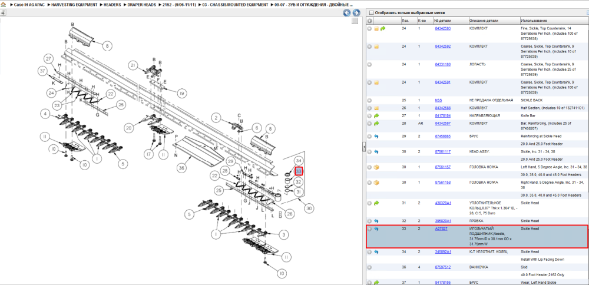Viewport: 589px width, 285px height.
Task: Go to the home page icon
Action: pyautogui.click(x=2, y=5)
